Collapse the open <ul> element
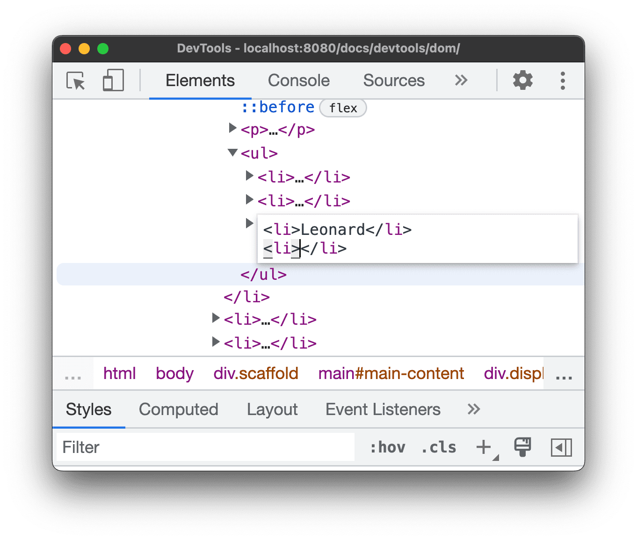The width and height of the screenshot is (637, 540). click(x=232, y=152)
